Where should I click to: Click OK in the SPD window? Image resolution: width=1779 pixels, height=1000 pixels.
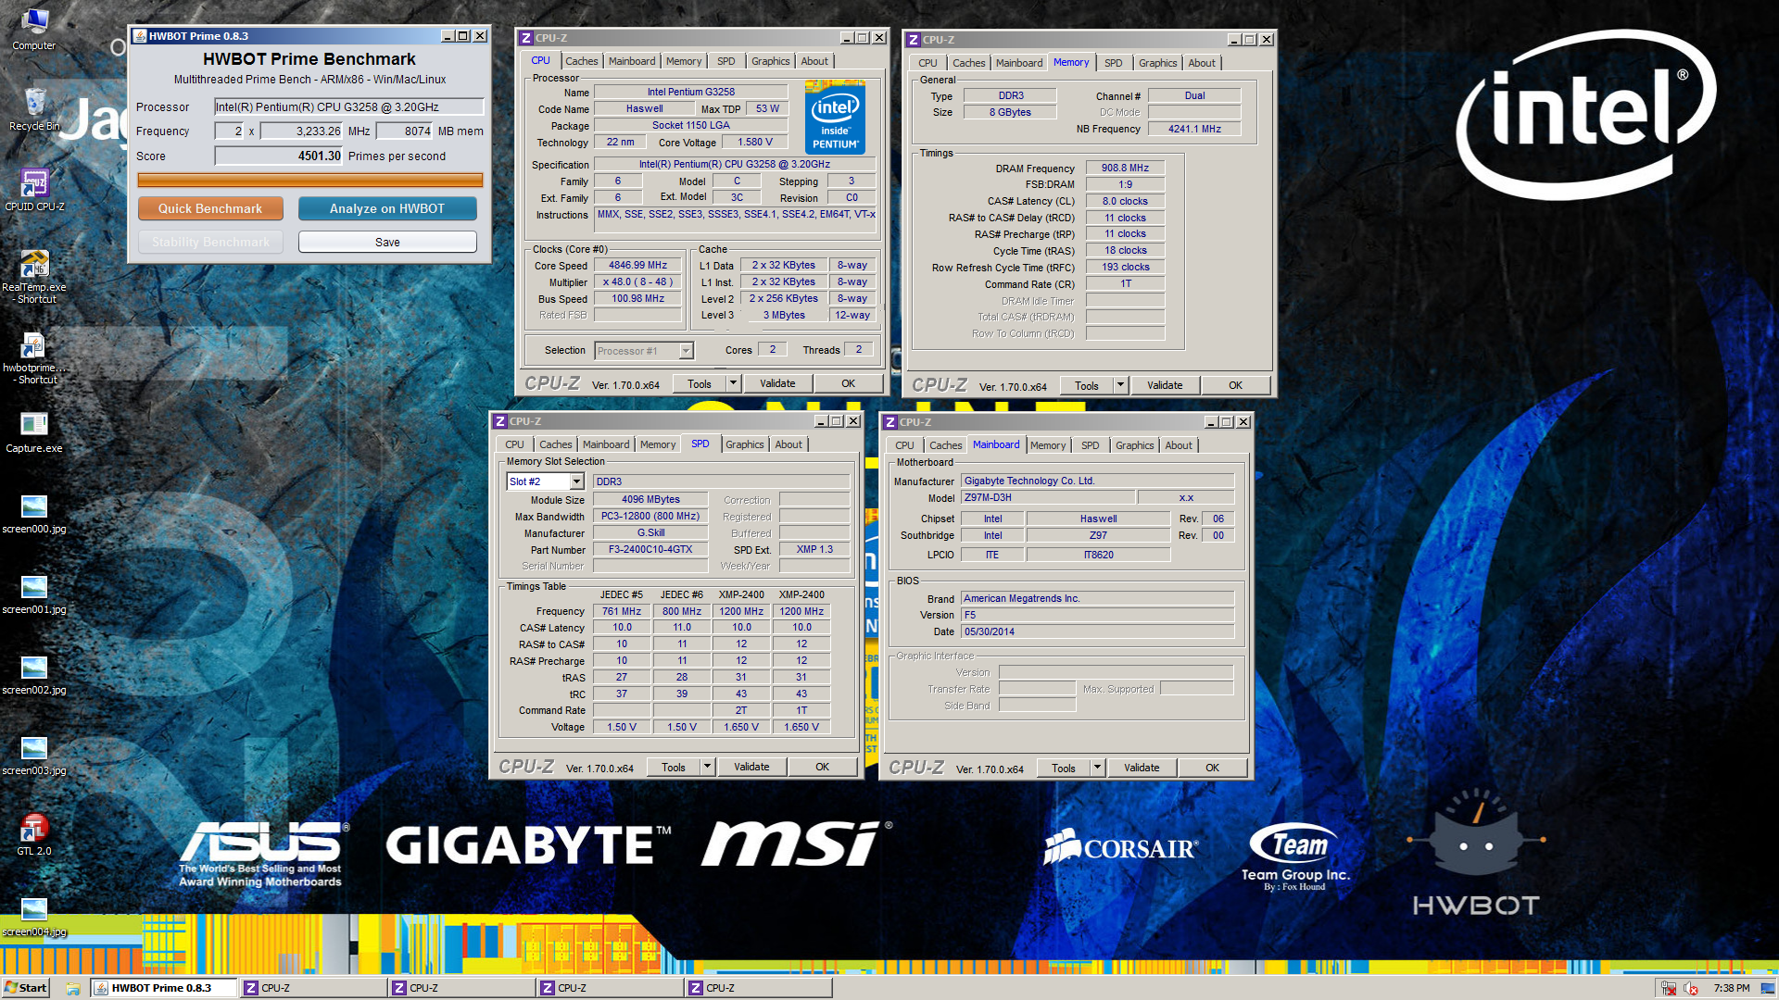[x=823, y=767]
